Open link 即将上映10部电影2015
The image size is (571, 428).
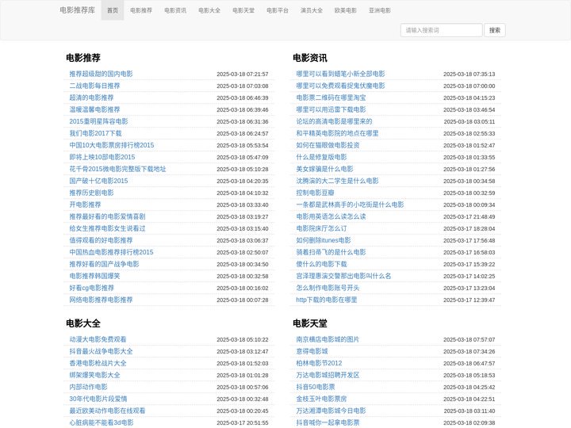[102, 157]
